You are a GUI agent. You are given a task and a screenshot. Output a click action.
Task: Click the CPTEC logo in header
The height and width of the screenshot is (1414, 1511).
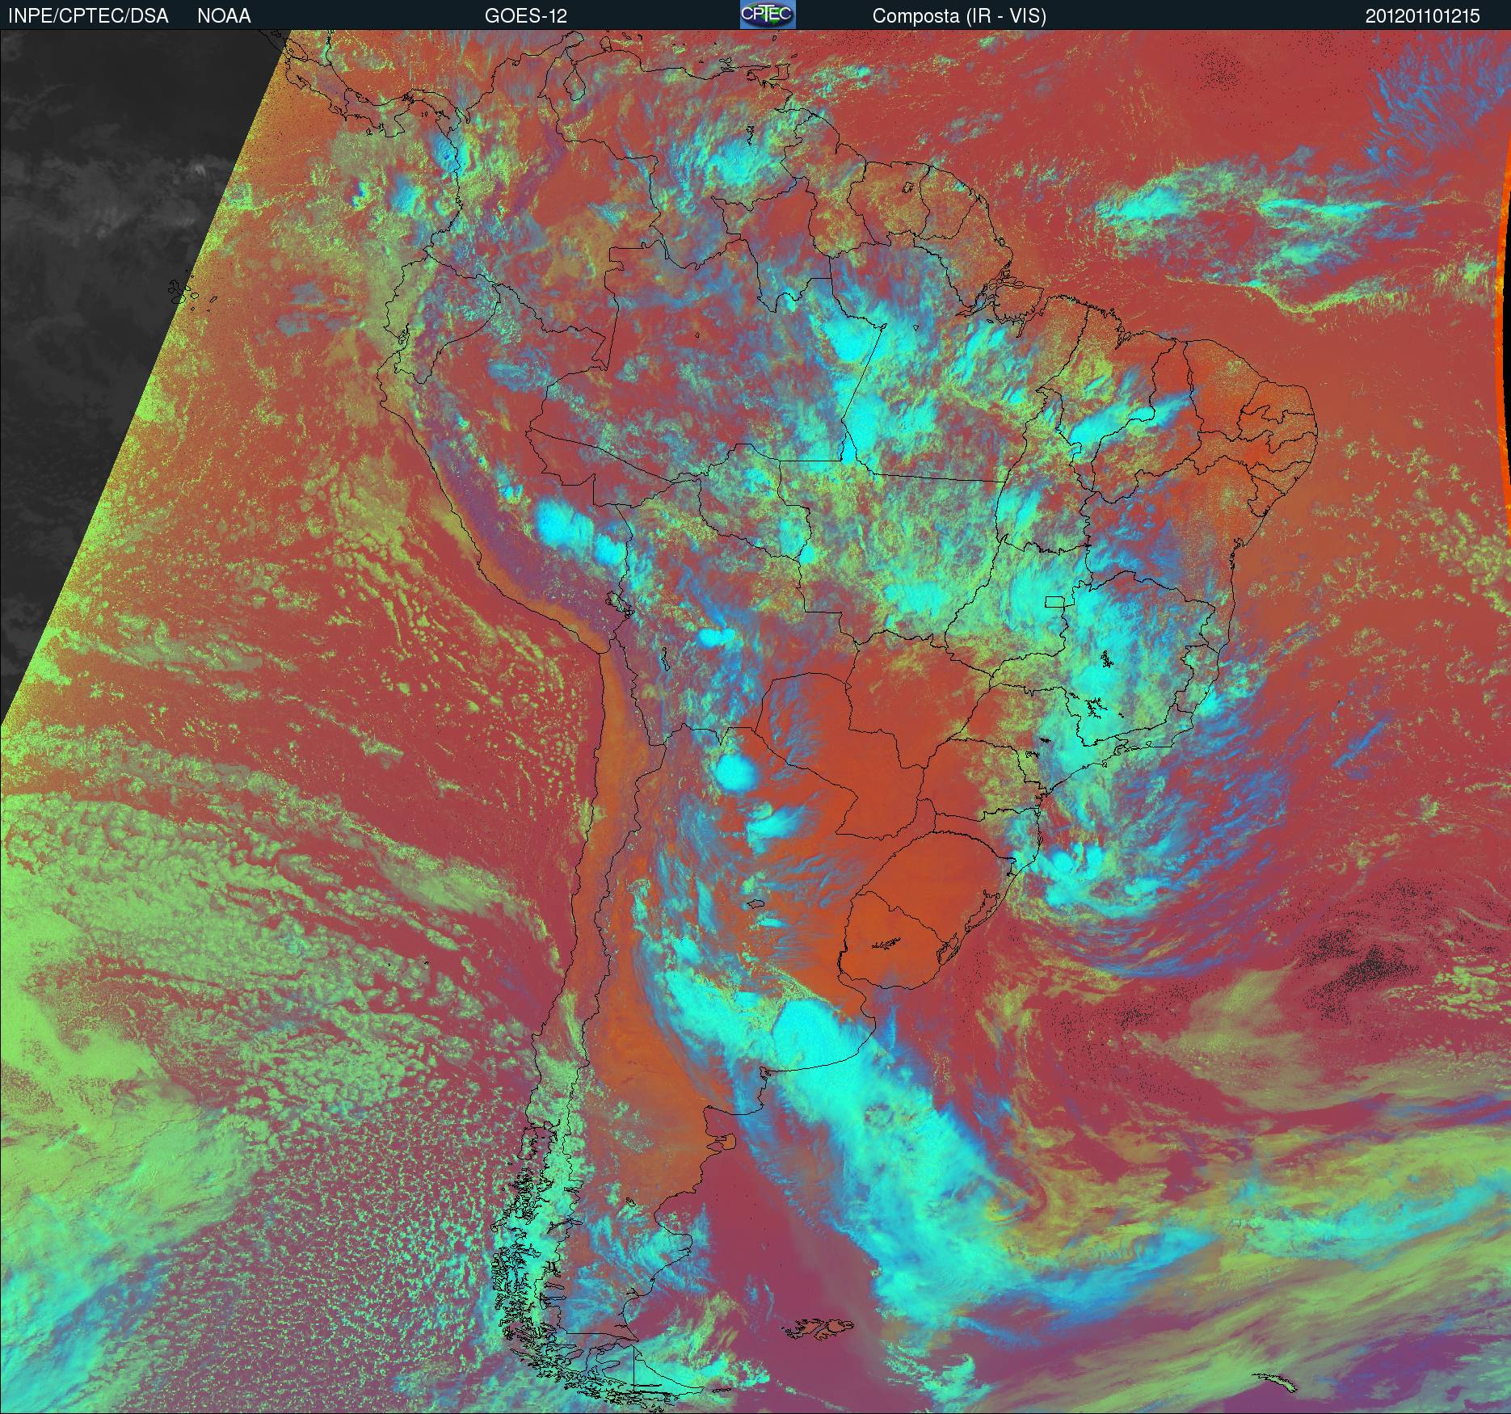click(x=768, y=15)
